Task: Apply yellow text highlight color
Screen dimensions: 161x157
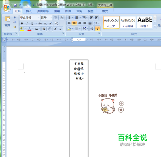Action: click(22, 29)
